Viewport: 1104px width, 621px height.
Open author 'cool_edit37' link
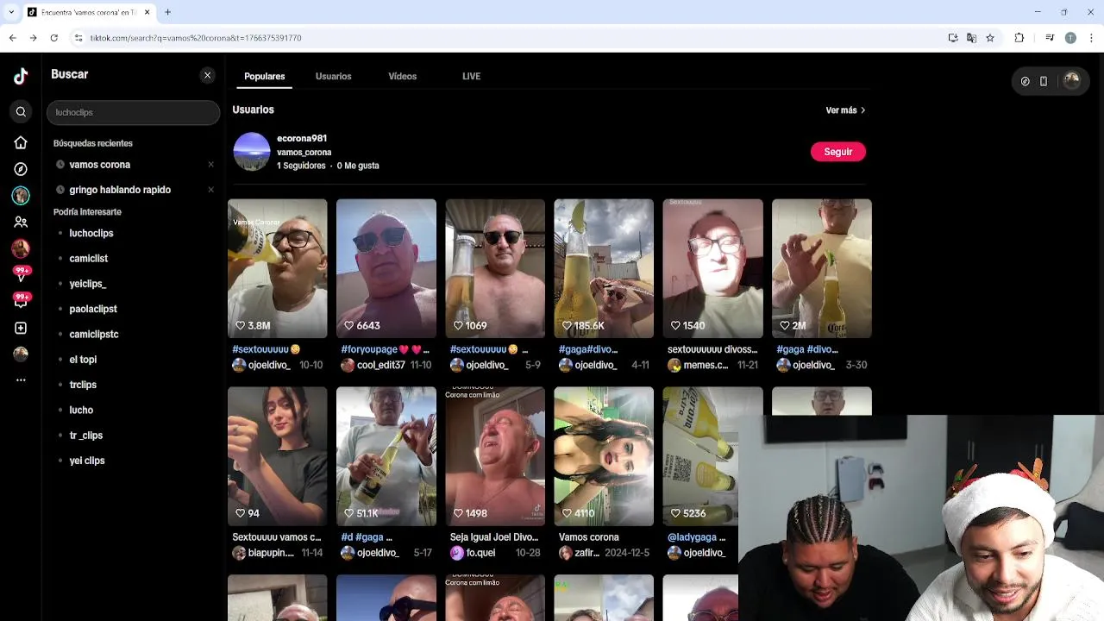(x=381, y=365)
